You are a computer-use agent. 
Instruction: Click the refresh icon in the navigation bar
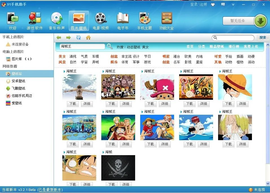pyautogui.click(x=79, y=37)
